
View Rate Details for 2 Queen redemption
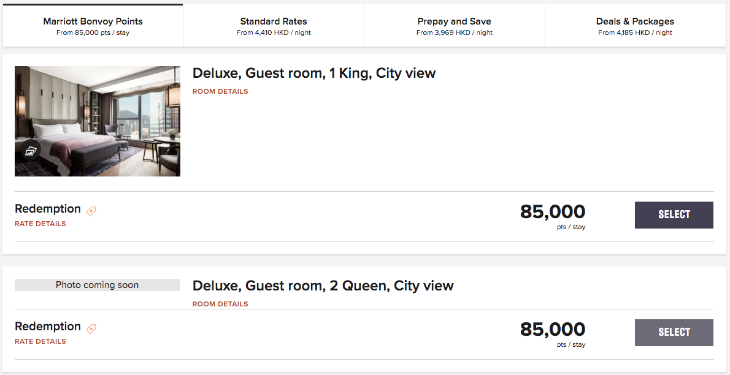coord(40,341)
